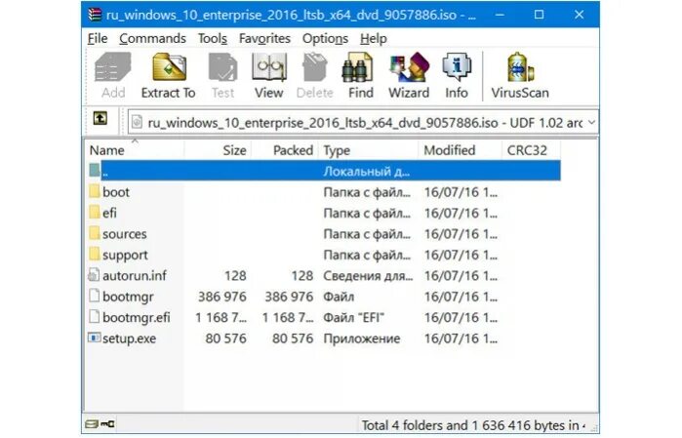This screenshot has height=438, width=682.
Task: Close the WinRAR window
Action: coord(579,15)
